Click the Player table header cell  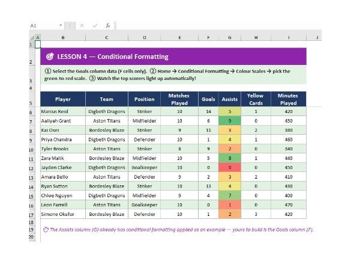coord(63,99)
